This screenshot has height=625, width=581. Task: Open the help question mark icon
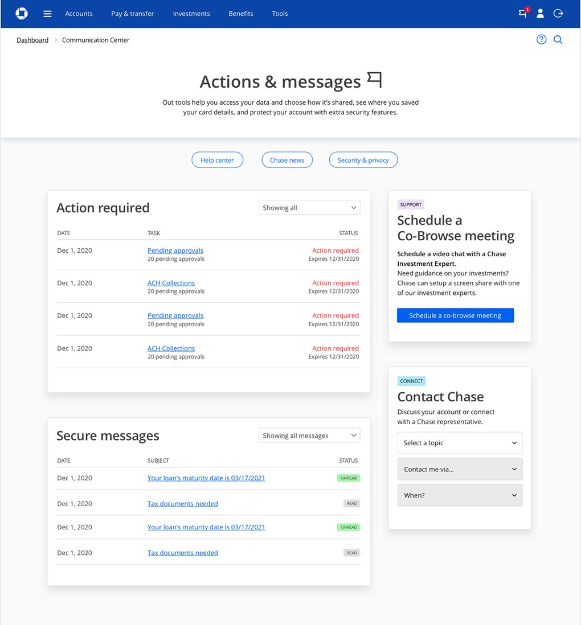541,39
